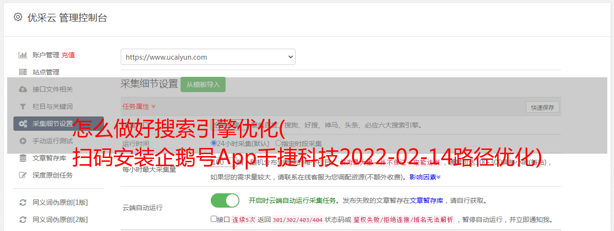Go to 文章暂存库 in the sidebar
Image resolution: width=614 pixels, height=231 pixels.
pos(49,158)
